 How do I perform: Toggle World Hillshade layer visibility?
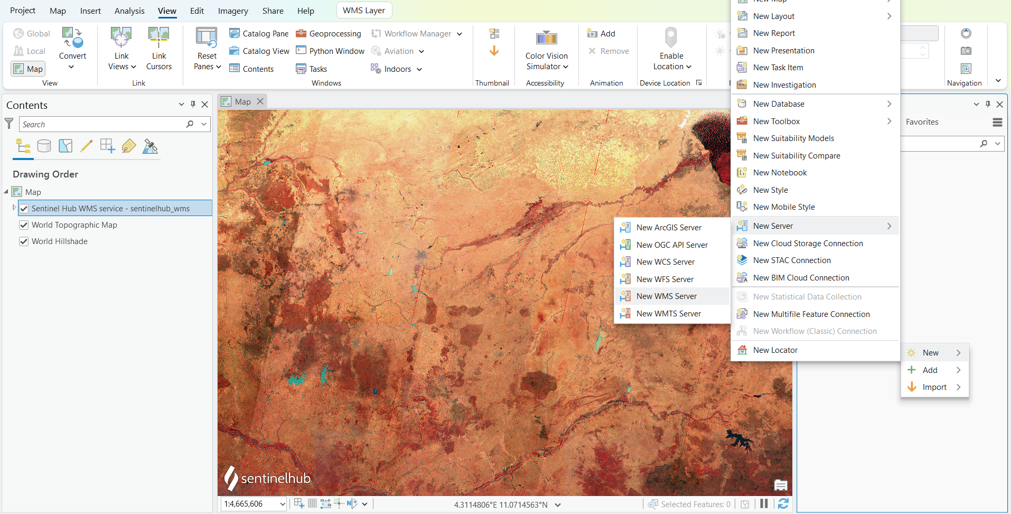(24, 241)
